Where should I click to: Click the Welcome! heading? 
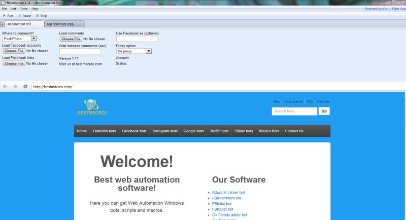137,161
